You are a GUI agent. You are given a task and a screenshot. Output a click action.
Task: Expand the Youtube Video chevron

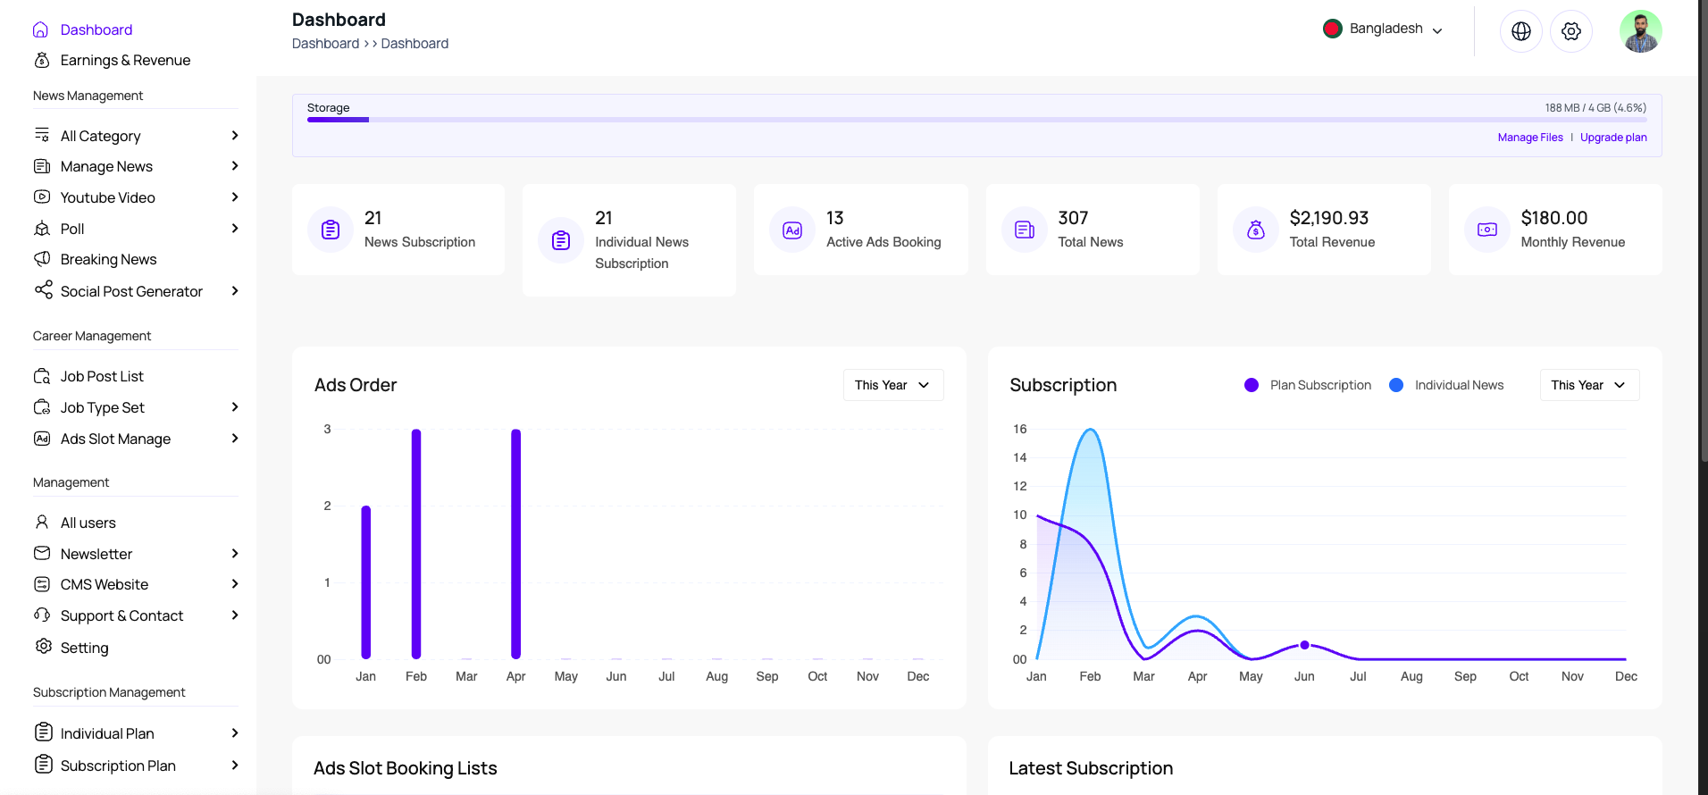pyautogui.click(x=235, y=197)
